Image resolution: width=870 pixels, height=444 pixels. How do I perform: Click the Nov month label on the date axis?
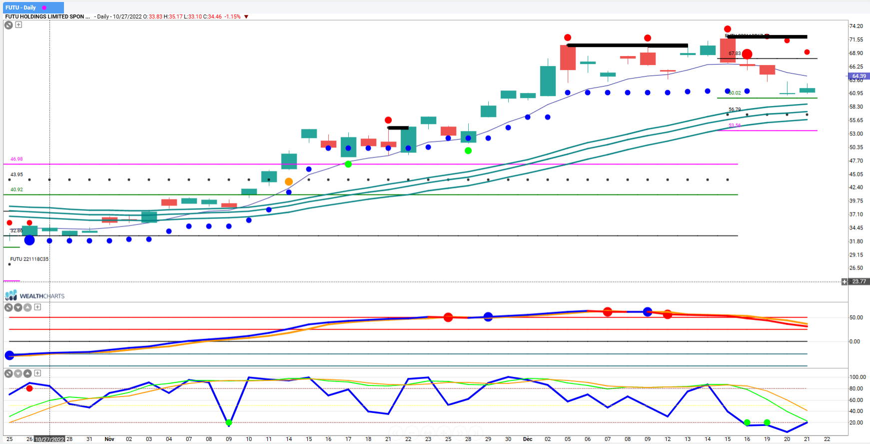pos(109,439)
